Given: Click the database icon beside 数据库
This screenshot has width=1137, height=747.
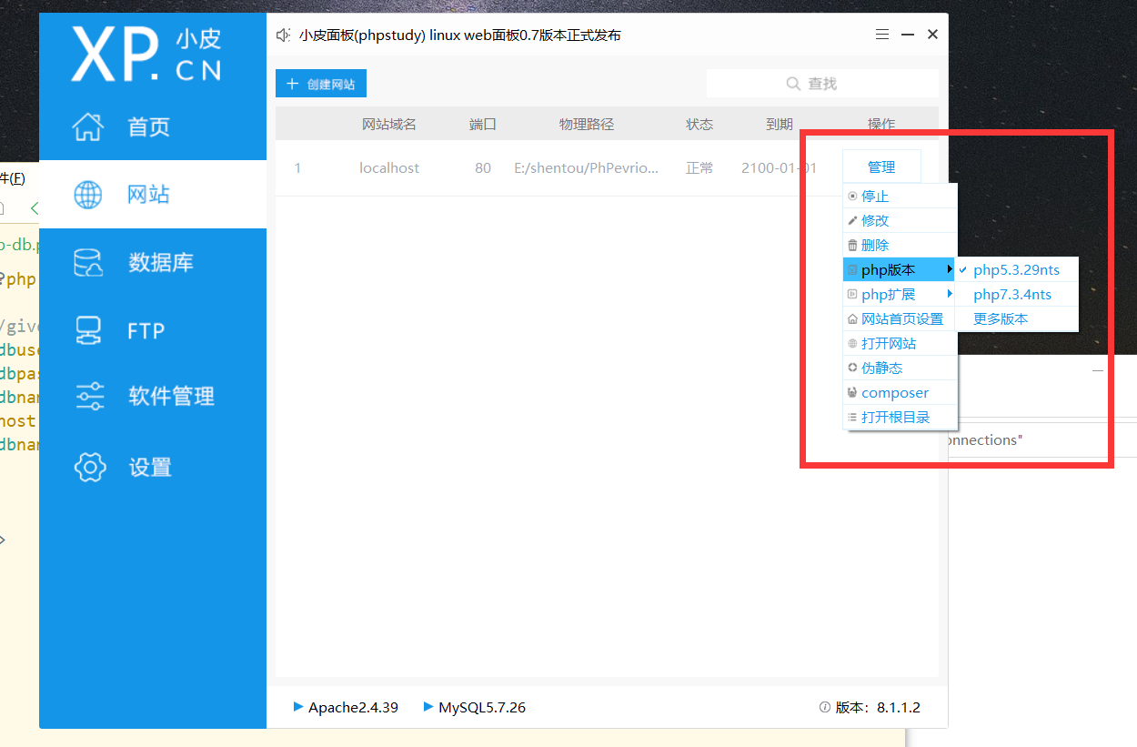Looking at the screenshot, I should coord(88,263).
